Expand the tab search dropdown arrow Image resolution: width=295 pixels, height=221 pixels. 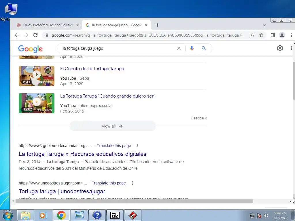click(x=264, y=25)
